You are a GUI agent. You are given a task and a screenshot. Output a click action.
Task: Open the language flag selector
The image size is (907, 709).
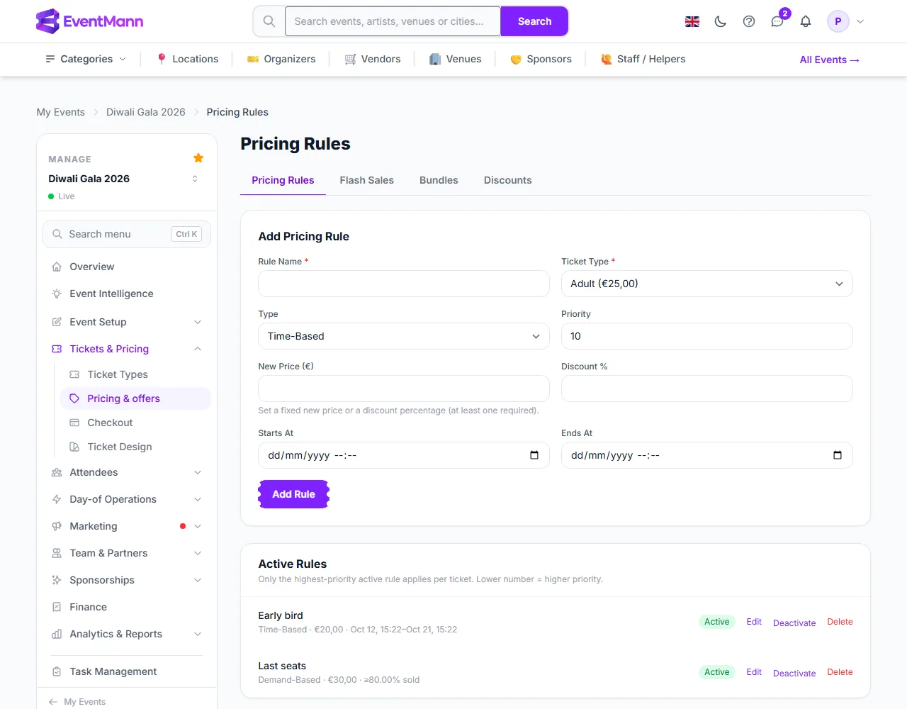coord(692,21)
